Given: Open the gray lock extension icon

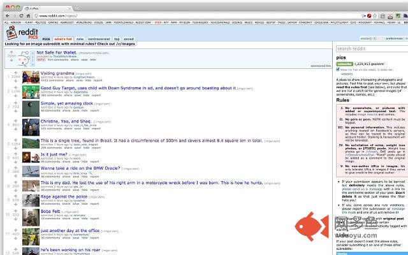Looking at the screenshot, I should click(x=382, y=16).
